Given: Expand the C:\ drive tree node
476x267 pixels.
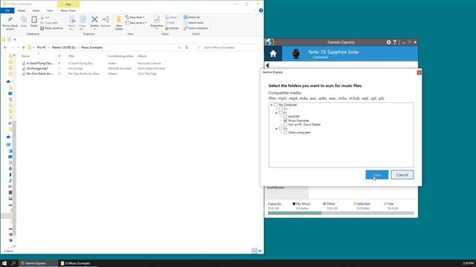Looking at the screenshot, I should 276,109.
